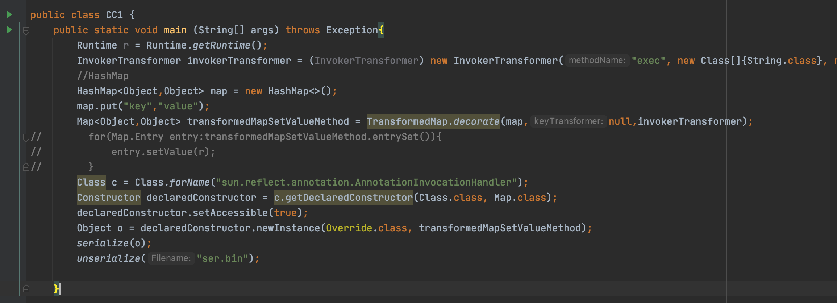Click the unserialize method call
The height and width of the screenshot is (303, 837).
[x=108, y=258]
